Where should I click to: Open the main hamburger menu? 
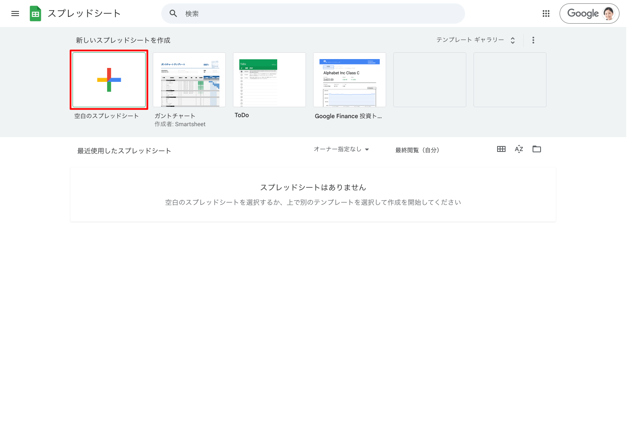pyautogui.click(x=15, y=14)
